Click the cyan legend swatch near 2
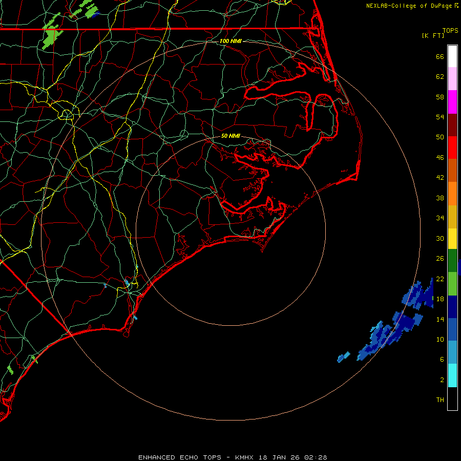 (x=452, y=375)
